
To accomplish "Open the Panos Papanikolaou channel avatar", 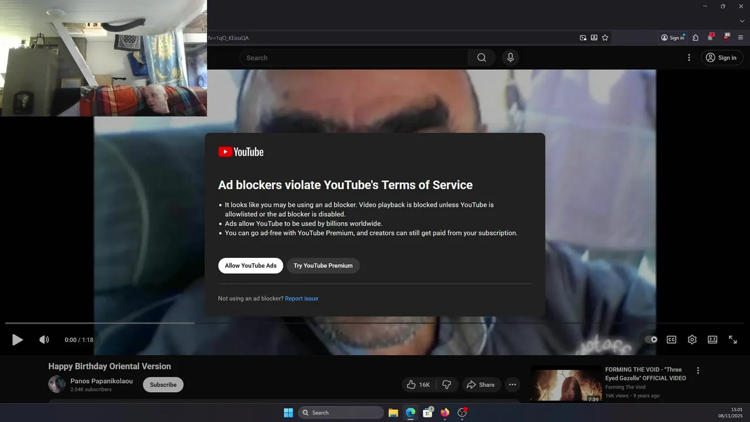I will 57,384.
